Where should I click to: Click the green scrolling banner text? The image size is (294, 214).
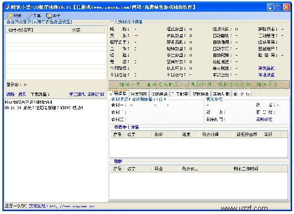[x=199, y=85]
